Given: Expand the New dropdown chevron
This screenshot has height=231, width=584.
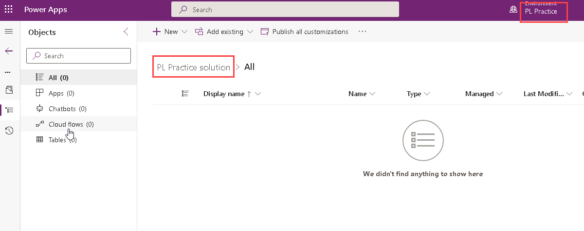Looking at the screenshot, I should tap(184, 32).
